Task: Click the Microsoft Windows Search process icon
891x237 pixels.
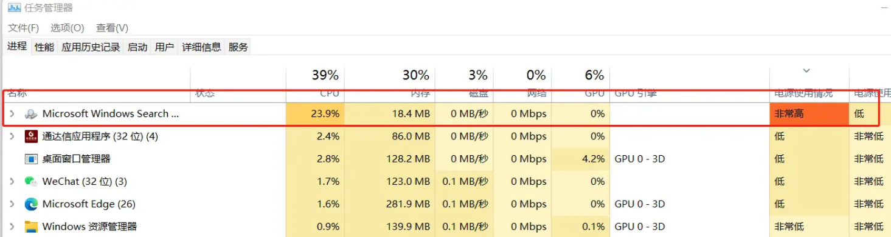Action: pyautogui.click(x=31, y=114)
